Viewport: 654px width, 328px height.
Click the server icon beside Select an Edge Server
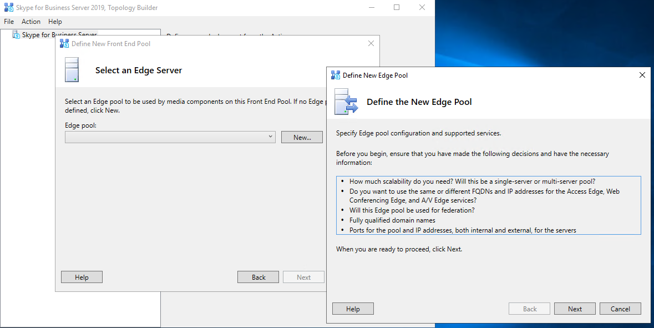coord(72,70)
